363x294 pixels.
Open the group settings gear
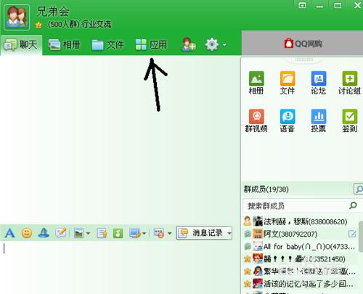coord(212,45)
